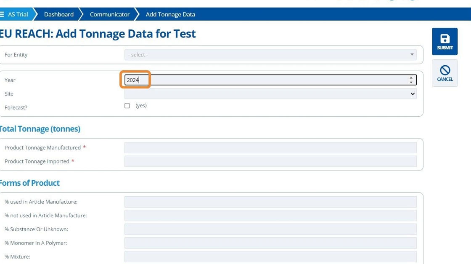Click the Cancel prohibited-circle icon
The width and height of the screenshot is (471, 264).
pyautogui.click(x=445, y=70)
